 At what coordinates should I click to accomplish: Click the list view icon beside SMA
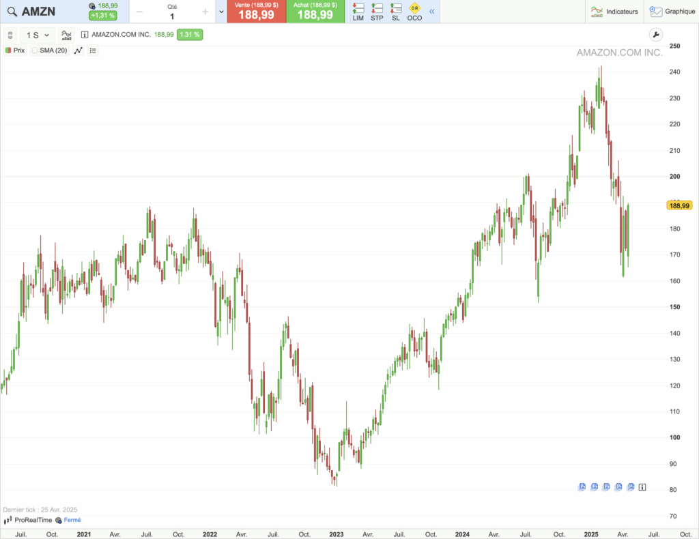pos(93,50)
